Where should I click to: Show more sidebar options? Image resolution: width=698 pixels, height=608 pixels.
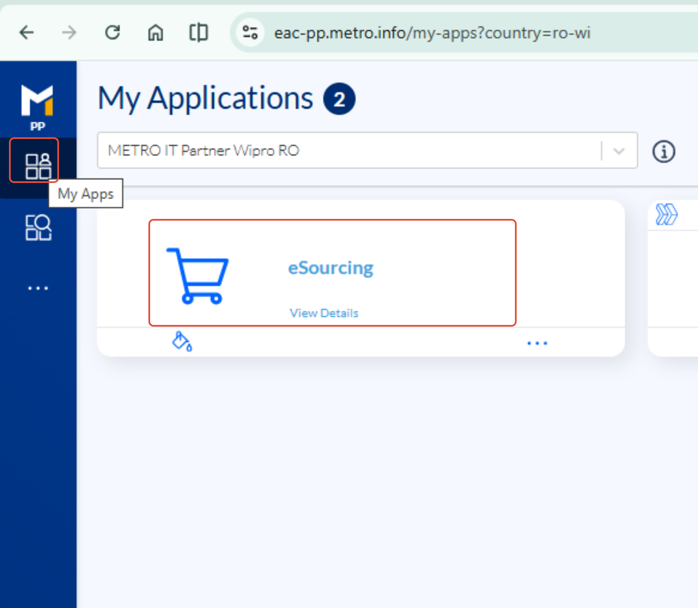point(38,288)
